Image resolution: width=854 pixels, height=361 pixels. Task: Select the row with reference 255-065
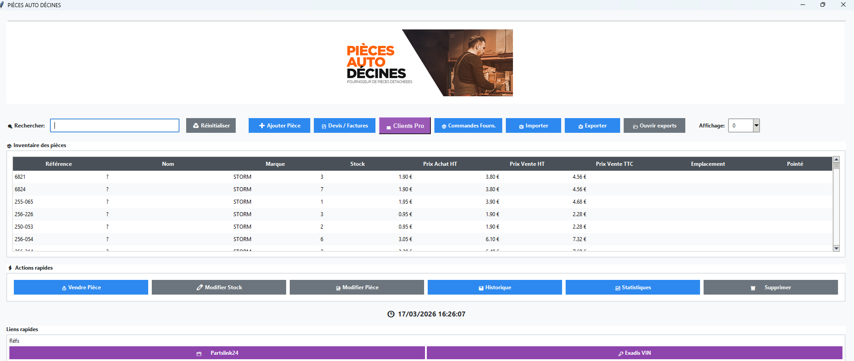(423, 202)
